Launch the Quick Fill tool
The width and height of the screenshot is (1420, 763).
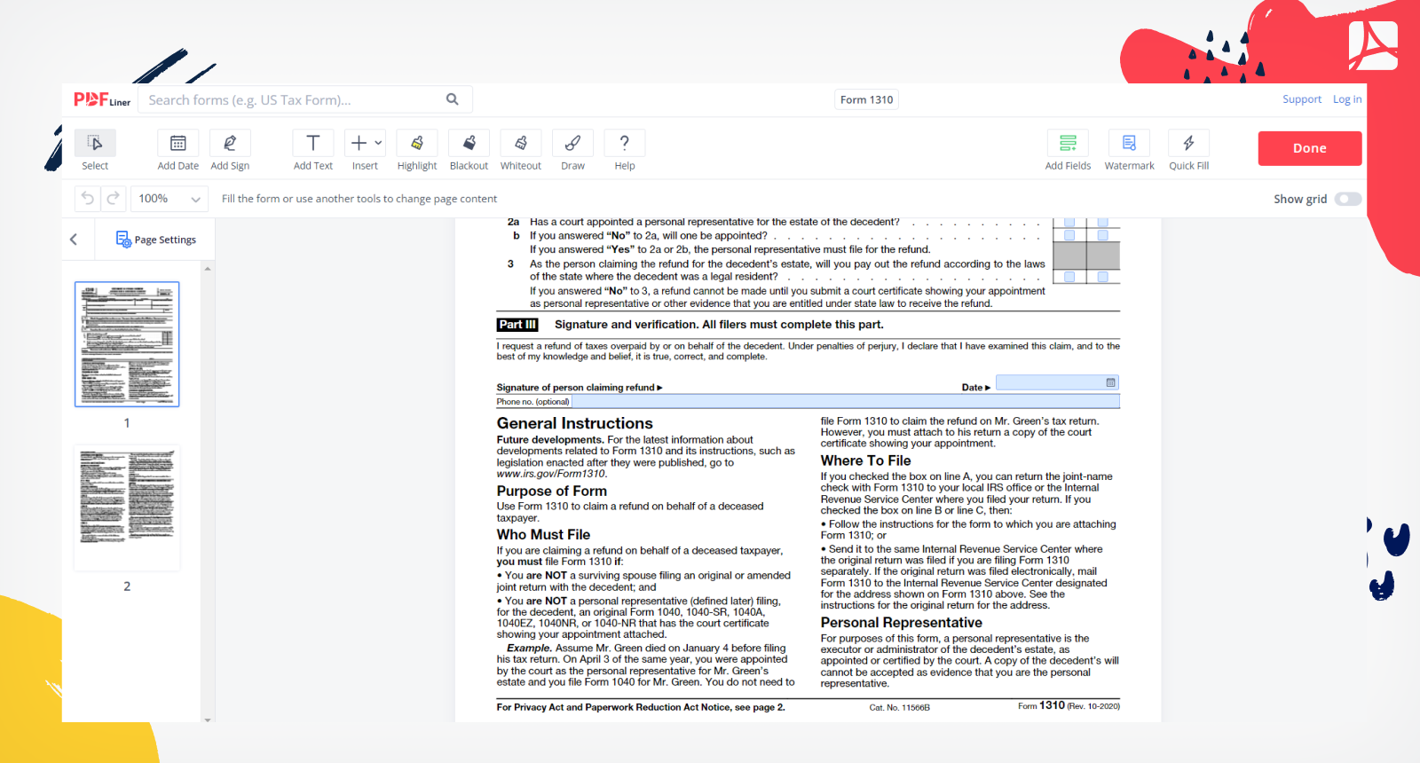pyautogui.click(x=1189, y=150)
